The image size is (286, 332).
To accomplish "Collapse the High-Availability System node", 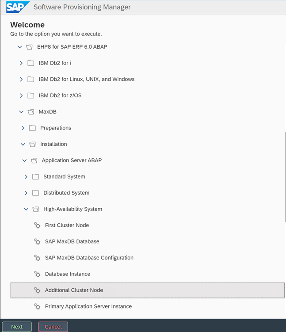I will coord(26,209).
